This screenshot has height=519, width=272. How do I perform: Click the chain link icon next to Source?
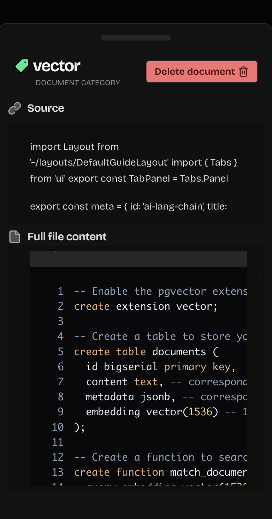[x=15, y=108]
